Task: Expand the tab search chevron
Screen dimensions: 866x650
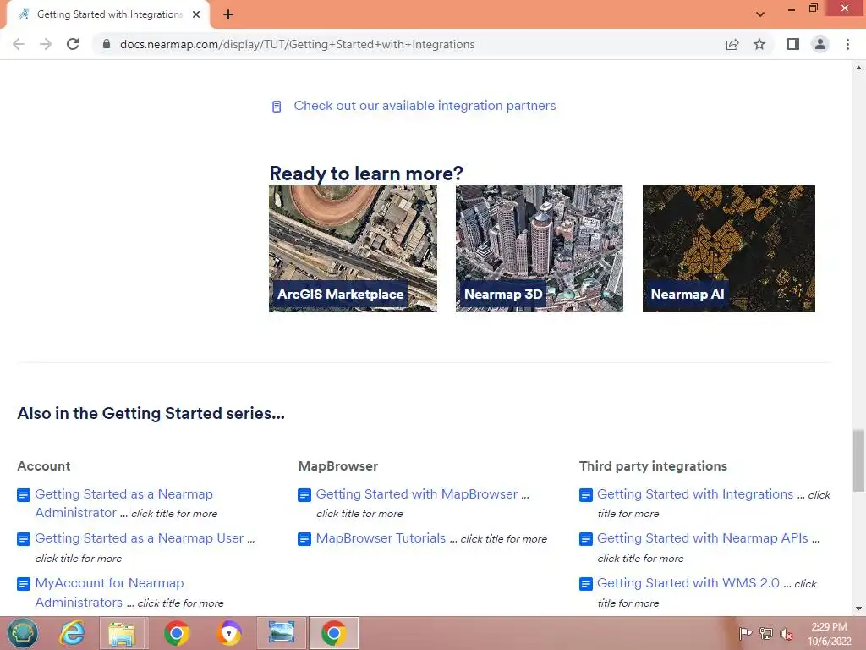Action: pos(760,14)
